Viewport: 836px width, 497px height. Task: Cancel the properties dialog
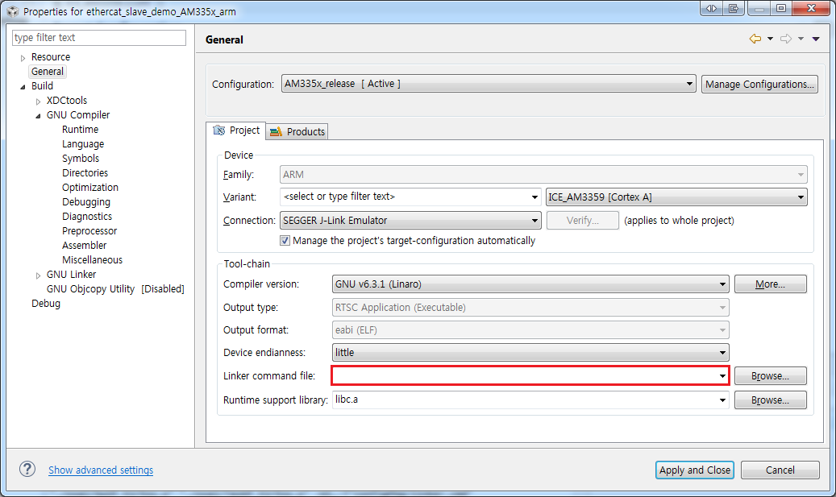pyautogui.click(x=780, y=470)
